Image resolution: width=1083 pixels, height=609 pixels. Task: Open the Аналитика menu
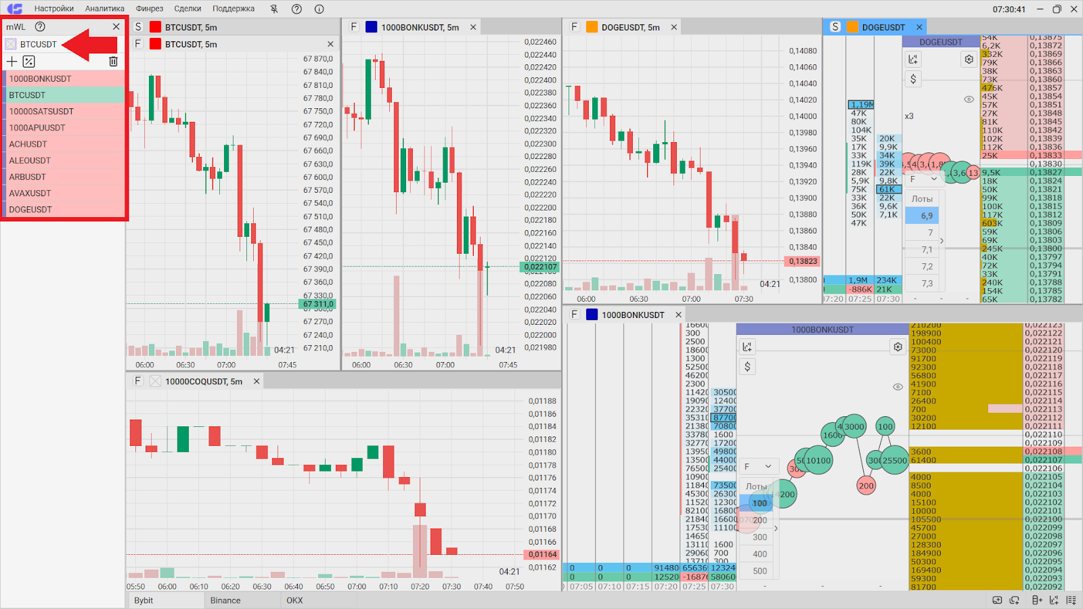coord(105,9)
